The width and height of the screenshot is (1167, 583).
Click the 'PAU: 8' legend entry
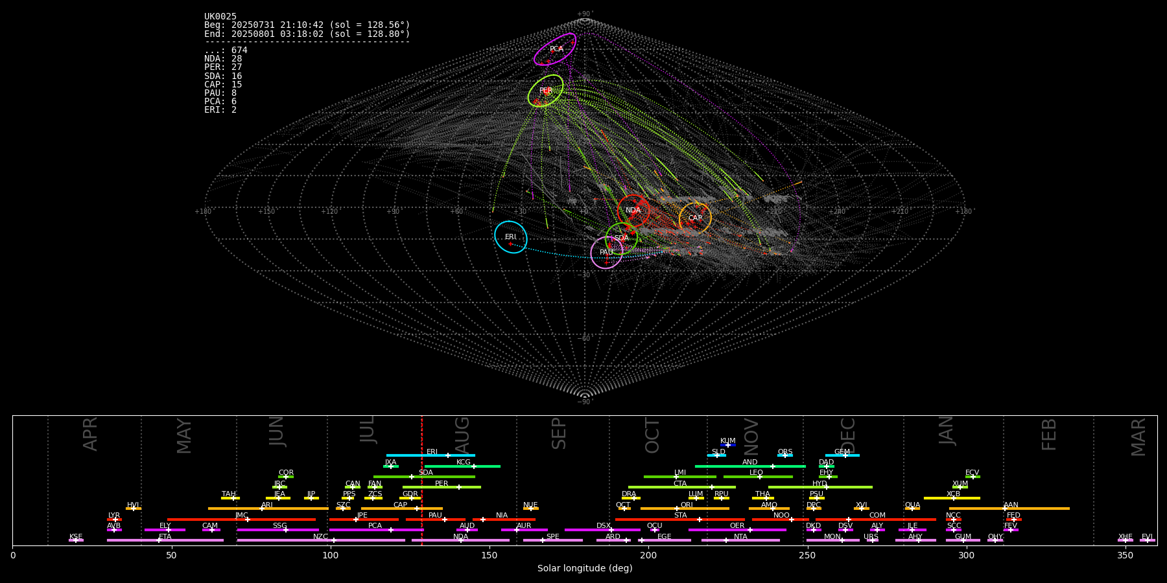[220, 93]
